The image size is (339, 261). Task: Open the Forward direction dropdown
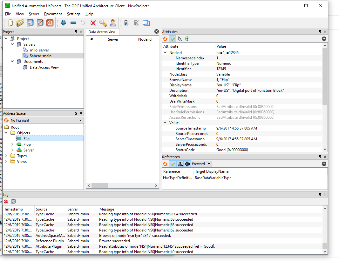[x=201, y=164]
